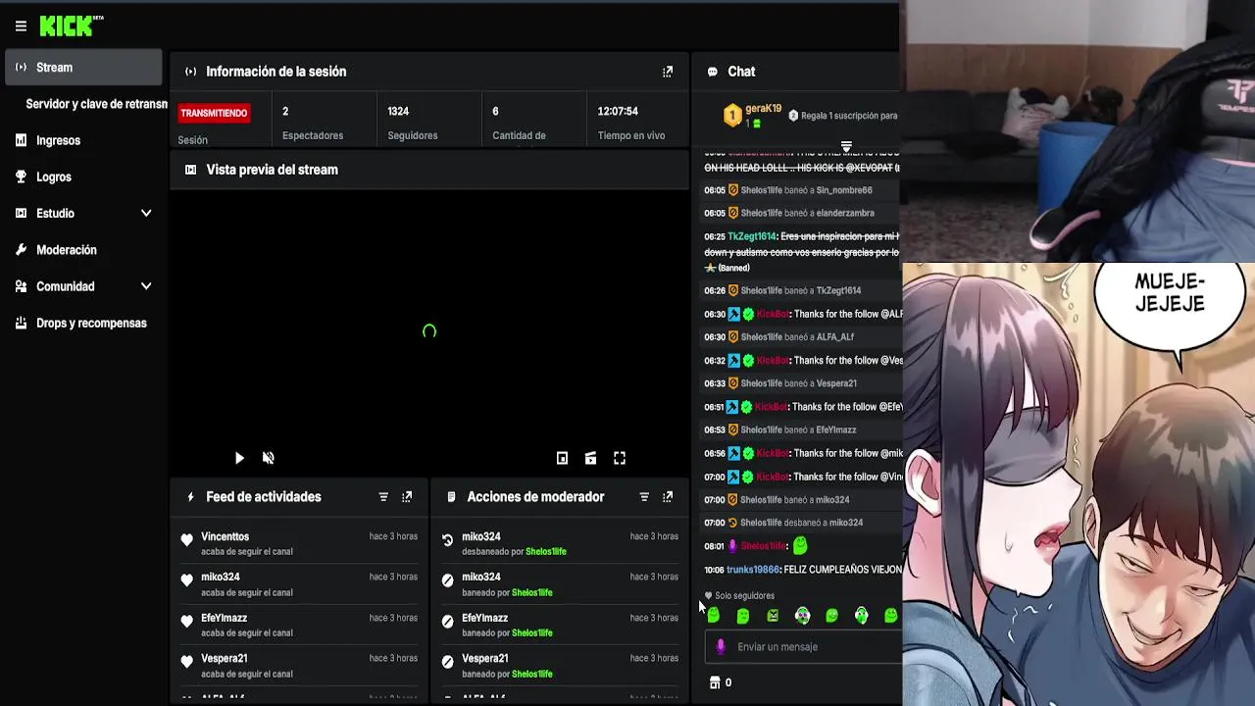Select Vincenttos entry in activity feed
Screen dimensions: 1255x706
tap(299, 543)
